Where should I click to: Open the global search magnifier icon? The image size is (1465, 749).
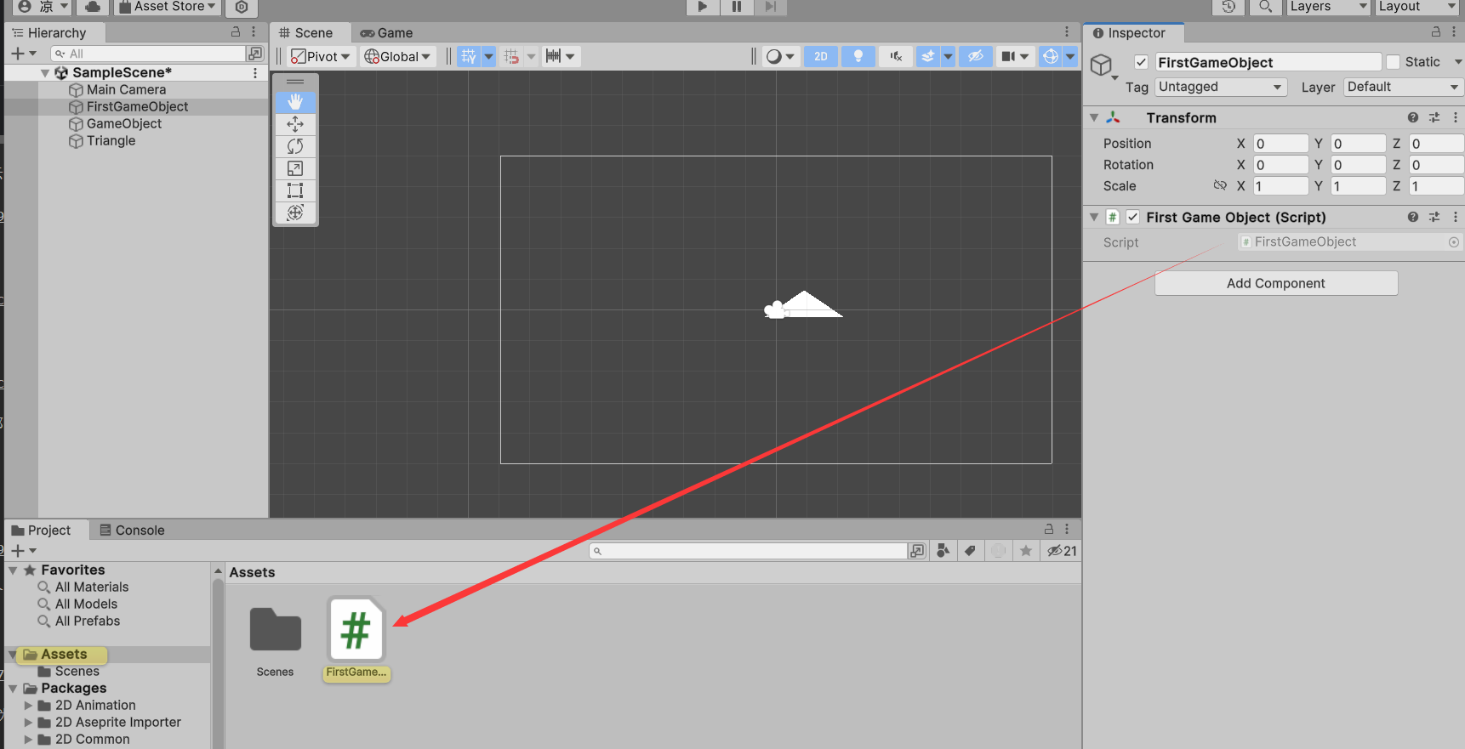(x=1266, y=7)
